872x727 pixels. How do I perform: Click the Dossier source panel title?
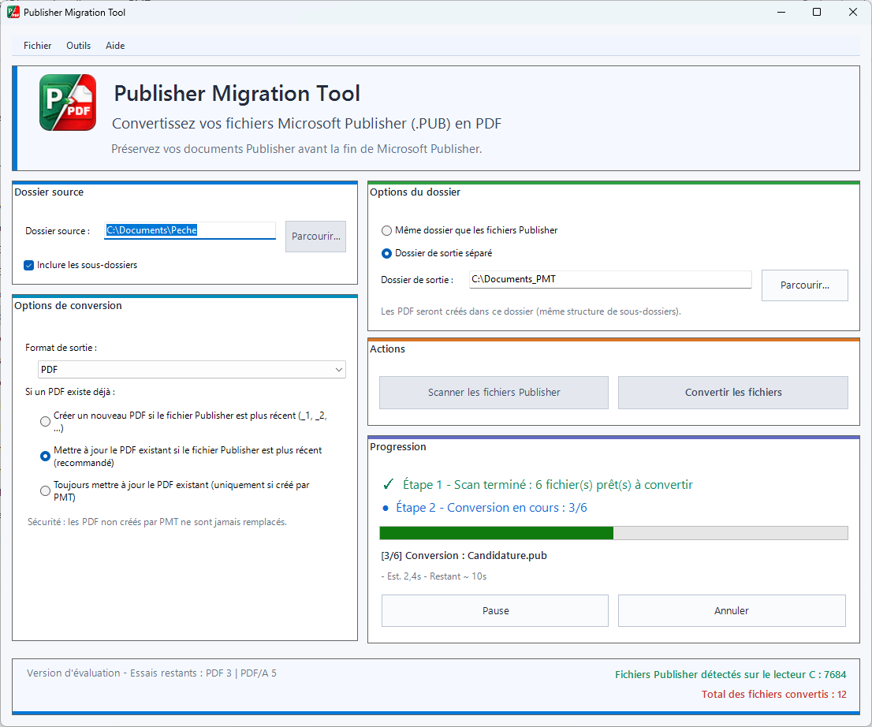(49, 192)
